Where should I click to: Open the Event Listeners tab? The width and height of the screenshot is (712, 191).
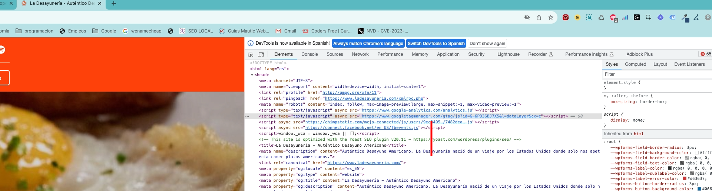coord(689,64)
